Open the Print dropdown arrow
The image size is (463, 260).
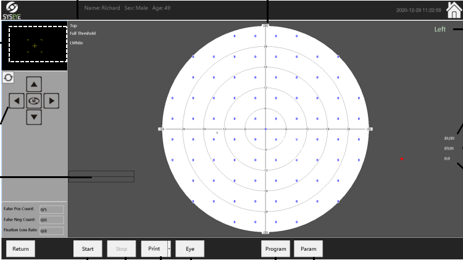(x=170, y=249)
